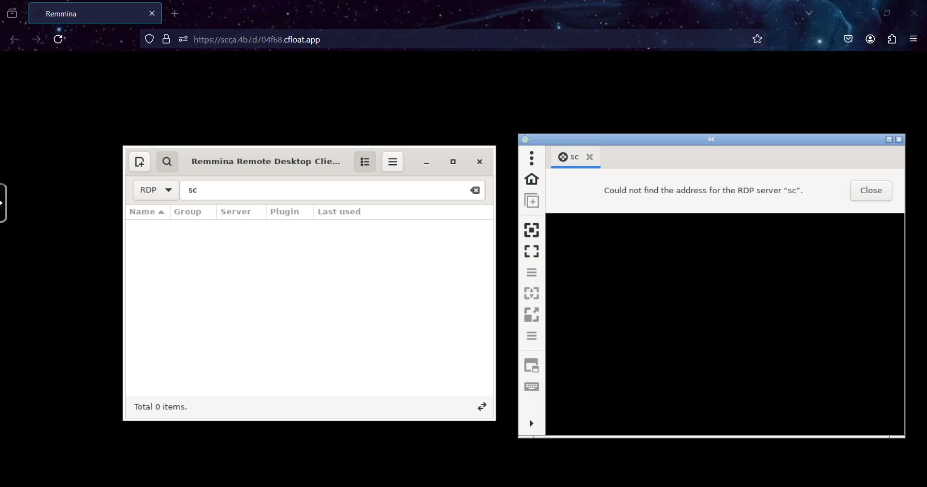
Task: Click the double-arrow icon in Remmina status bar
Action: click(482, 407)
